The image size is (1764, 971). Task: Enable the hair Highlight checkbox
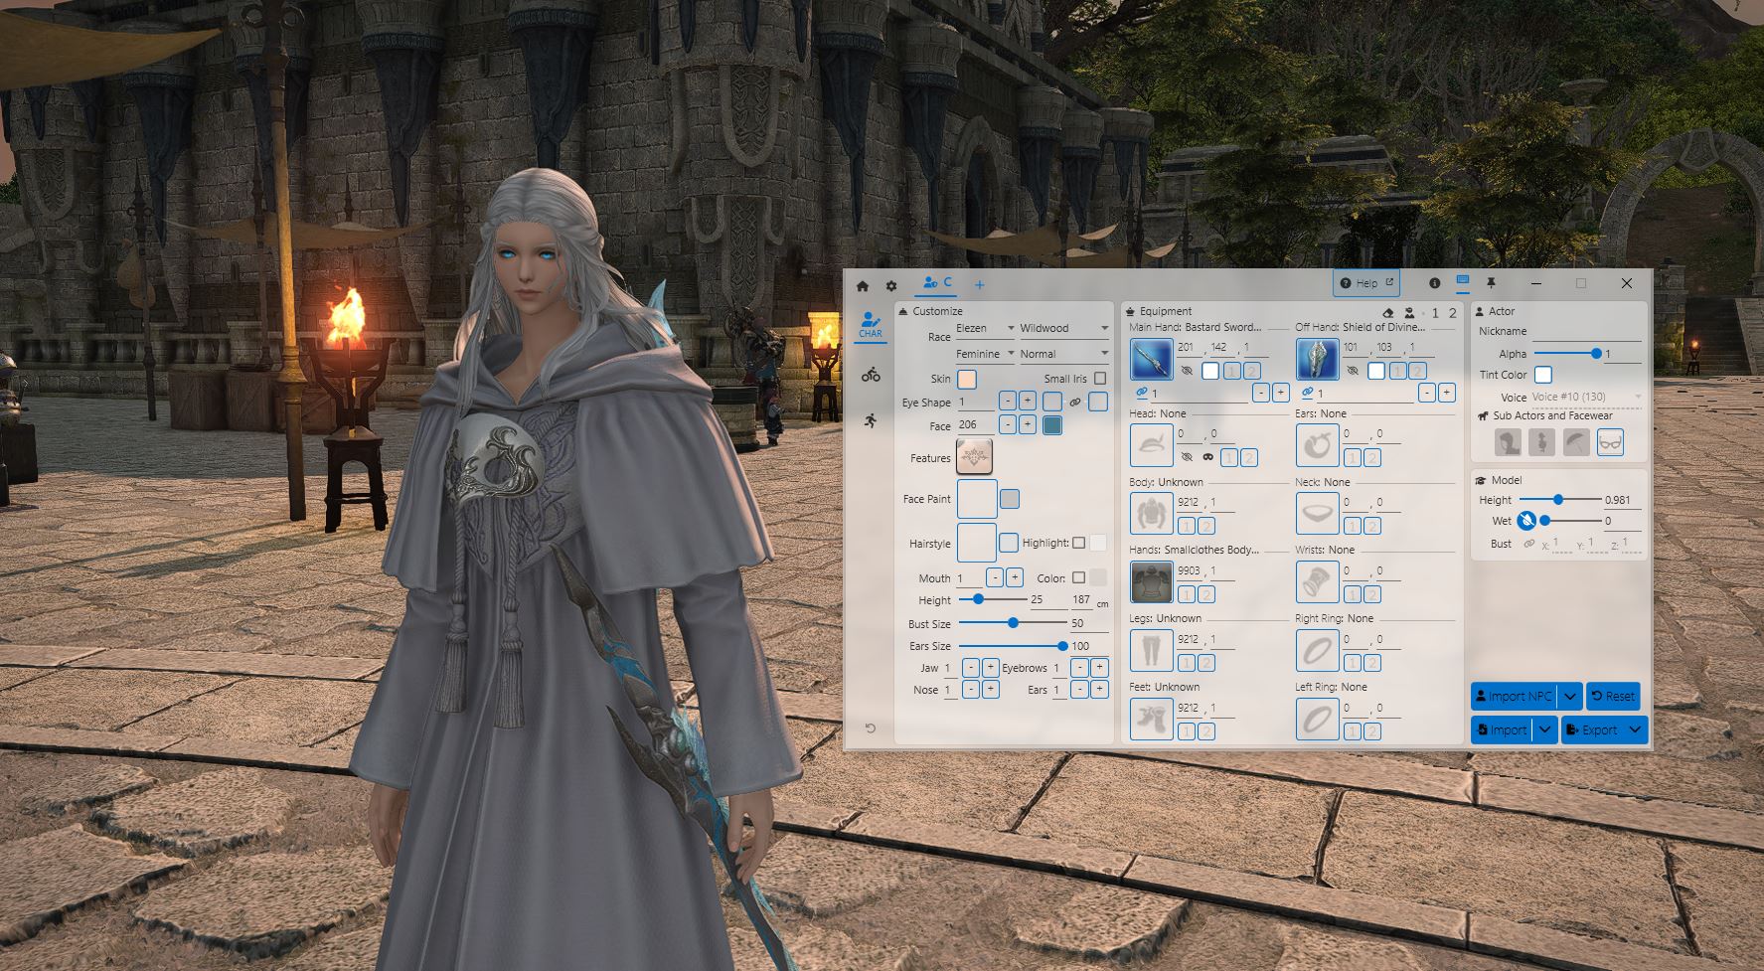[1078, 543]
